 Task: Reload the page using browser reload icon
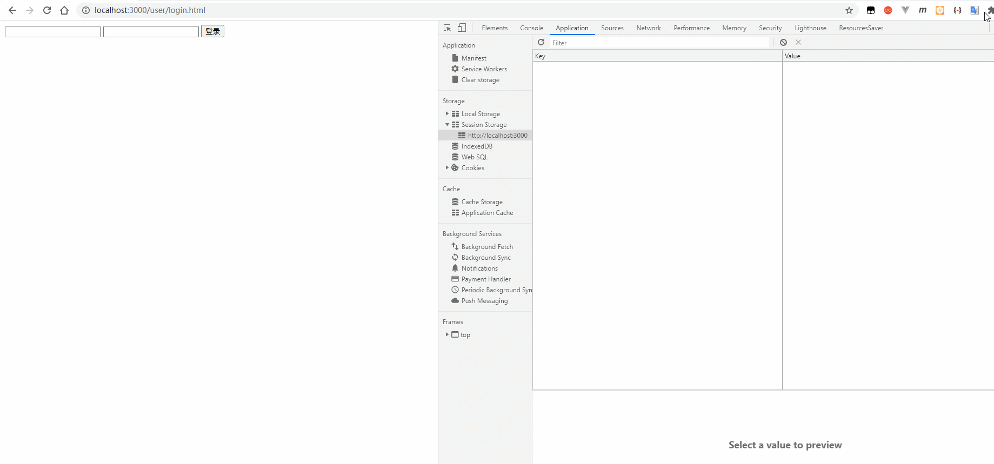[x=47, y=10]
